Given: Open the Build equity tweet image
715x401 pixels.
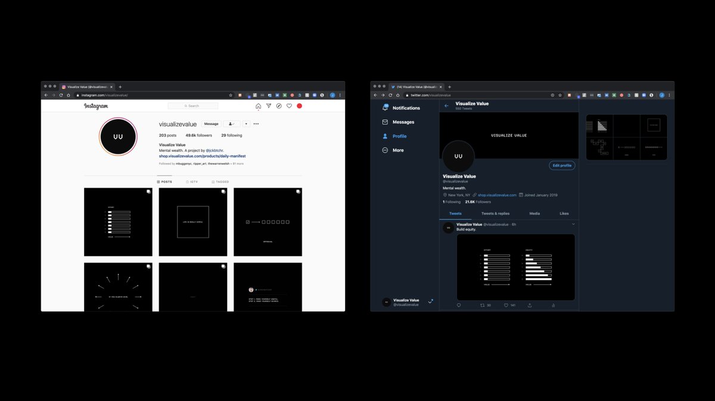Looking at the screenshot, I should pos(516,267).
